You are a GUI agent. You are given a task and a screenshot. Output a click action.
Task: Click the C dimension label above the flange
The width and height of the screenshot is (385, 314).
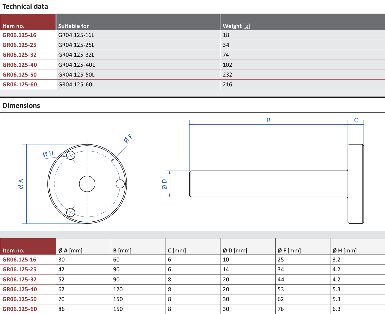pos(356,120)
